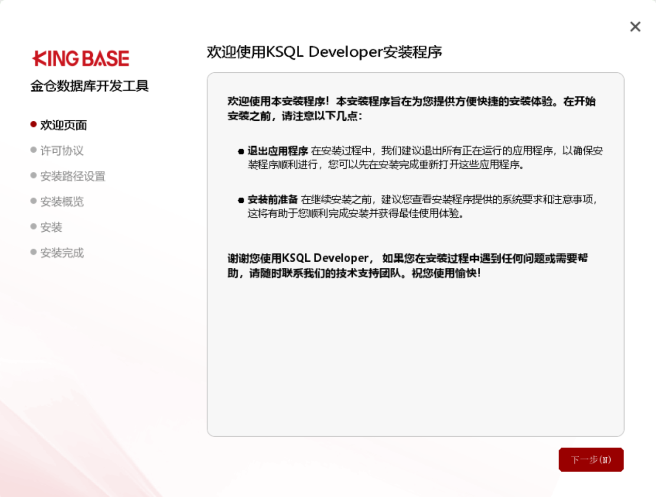Open the 安装路径设置 sidebar entry
Viewport: 656px width, 497px height.
tap(72, 176)
